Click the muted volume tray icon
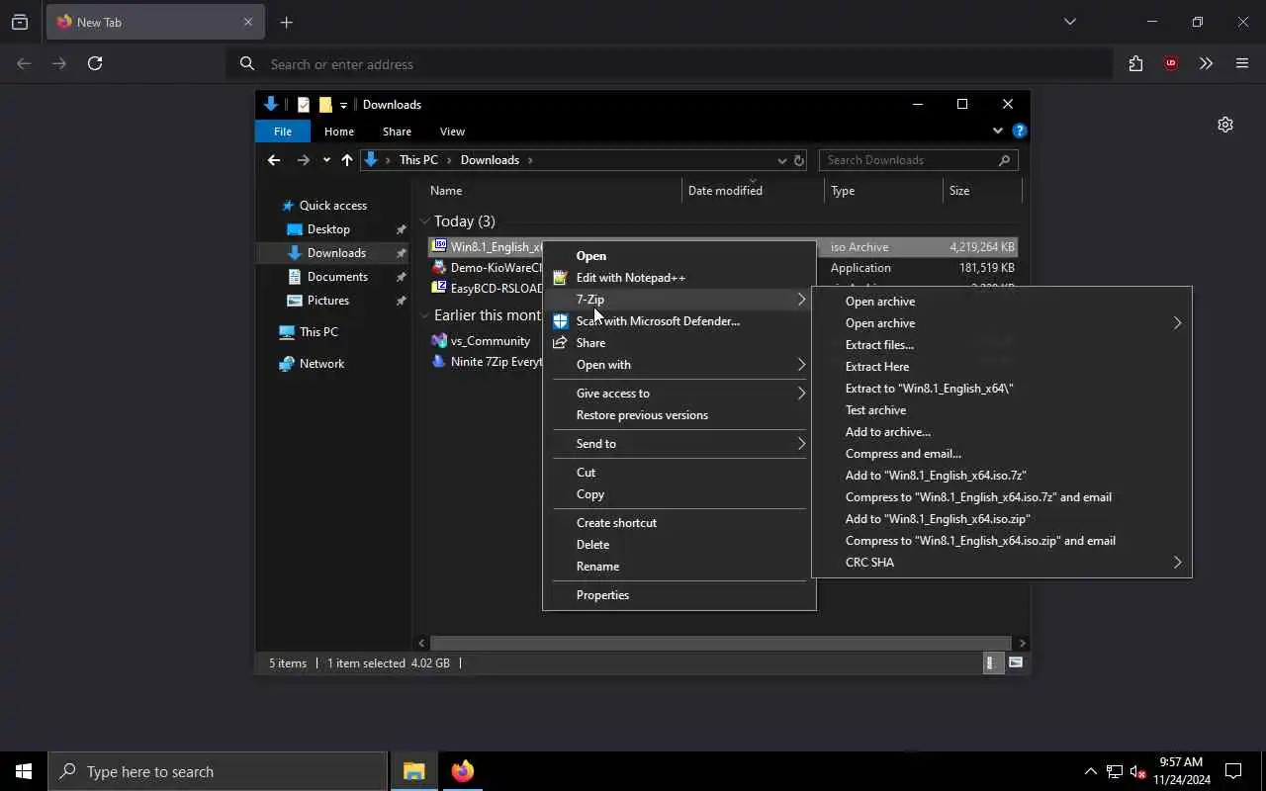This screenshot has width=1266, height=791. point(1137,771)
